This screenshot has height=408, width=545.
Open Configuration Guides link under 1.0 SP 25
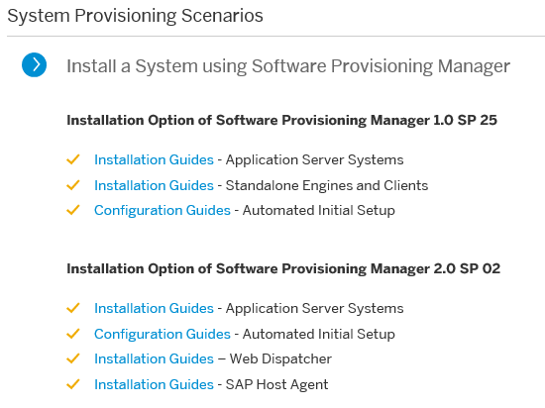point(163,210)
